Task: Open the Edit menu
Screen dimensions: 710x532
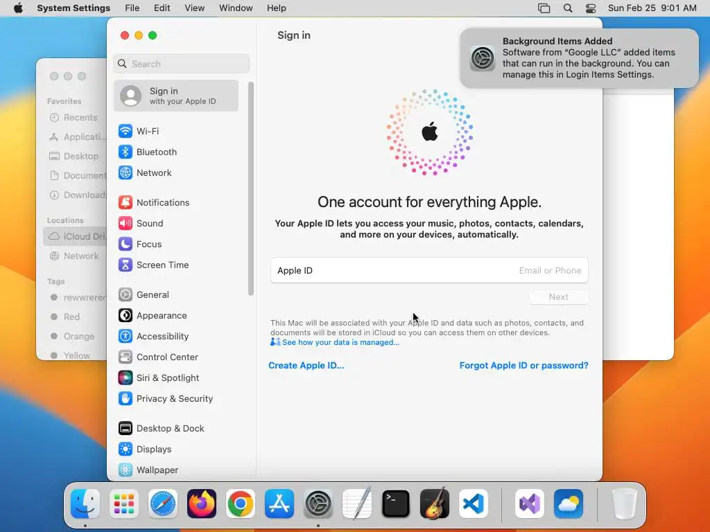Action: click(x=162, y=8)
